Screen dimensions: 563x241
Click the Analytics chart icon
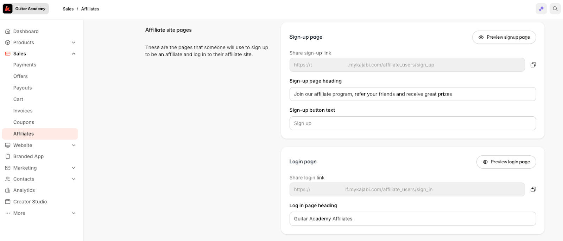[8, 190]
